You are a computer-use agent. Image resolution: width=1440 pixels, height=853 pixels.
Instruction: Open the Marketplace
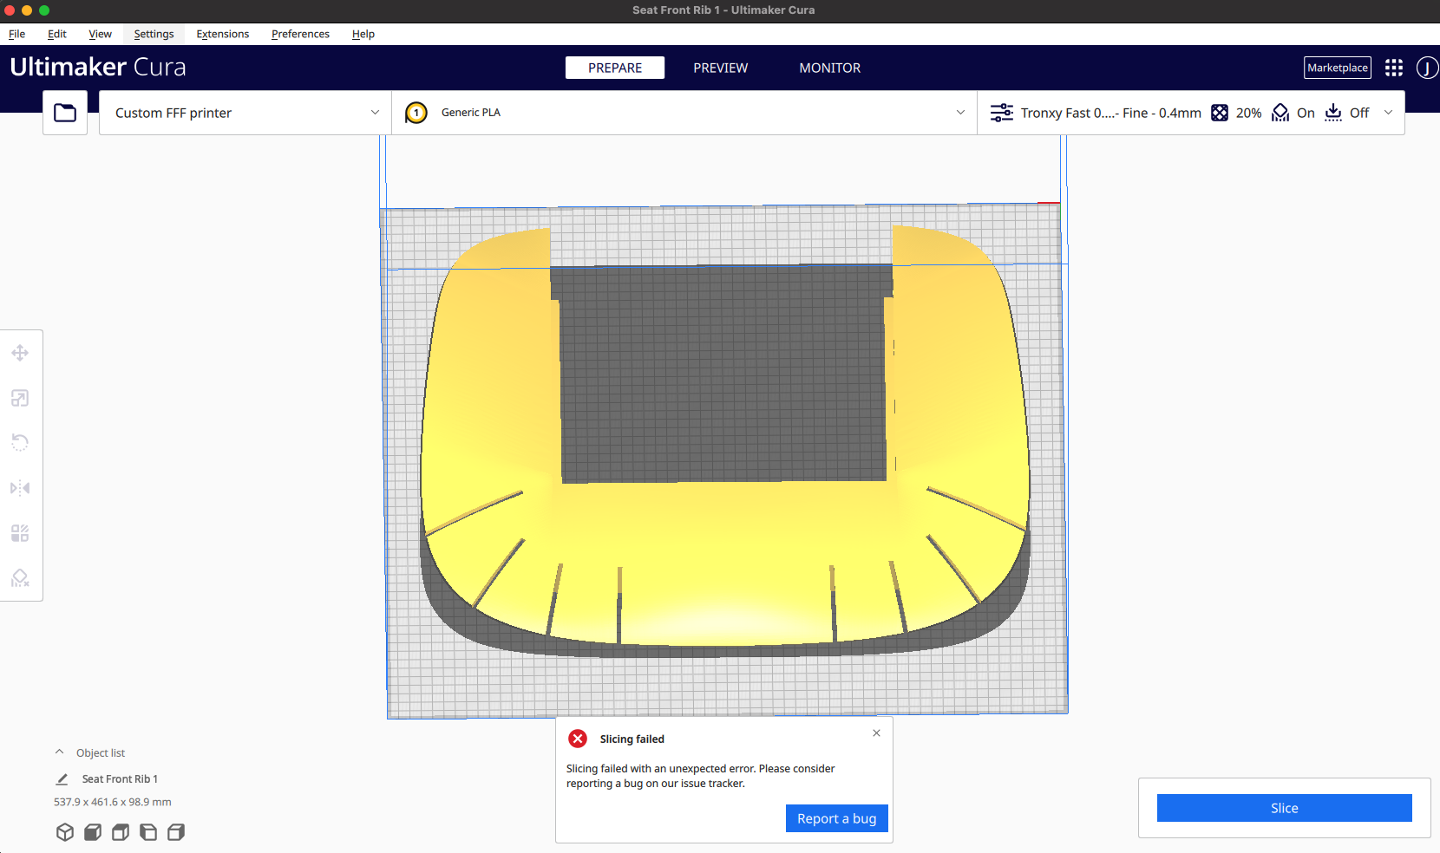tap(1338, 68)
